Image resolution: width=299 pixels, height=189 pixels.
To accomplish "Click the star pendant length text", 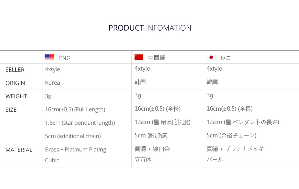I will (80, 123).
